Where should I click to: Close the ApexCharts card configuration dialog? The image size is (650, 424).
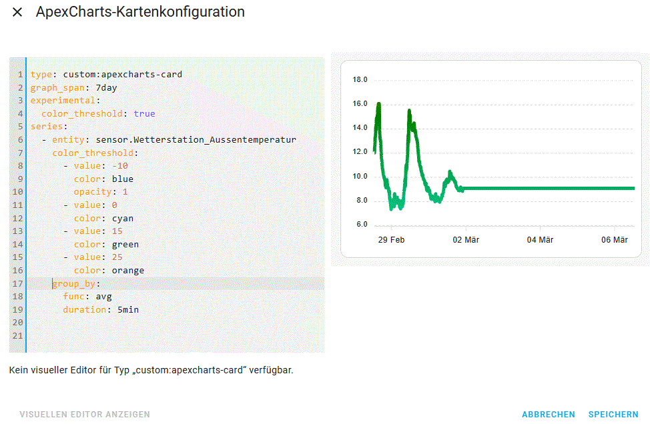click(17, 13)
